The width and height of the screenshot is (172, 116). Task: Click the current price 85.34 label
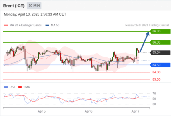pyautogui.click(x=160, y=52)
